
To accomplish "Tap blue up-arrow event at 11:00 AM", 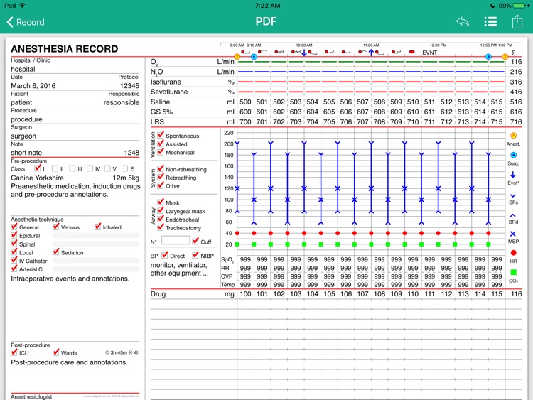I will (371, 53).
